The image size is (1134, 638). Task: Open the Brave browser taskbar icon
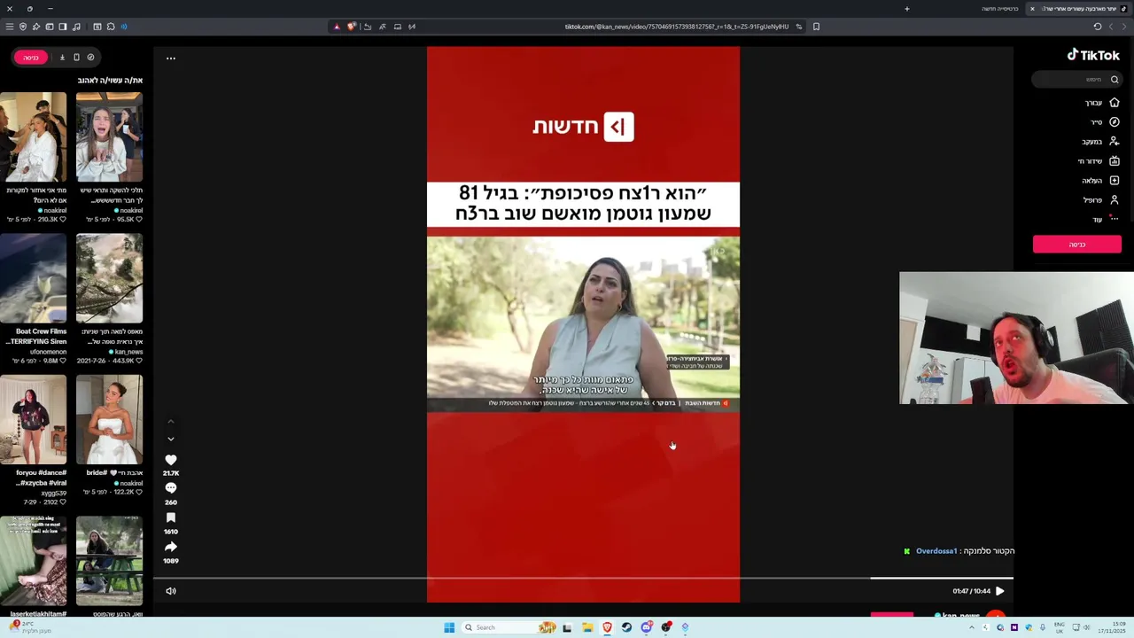click(x=607, y=627)
